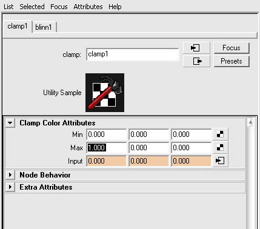Screen dimensions: 260x229
Task: Click the third Max value field
Action: coord(192,148)
